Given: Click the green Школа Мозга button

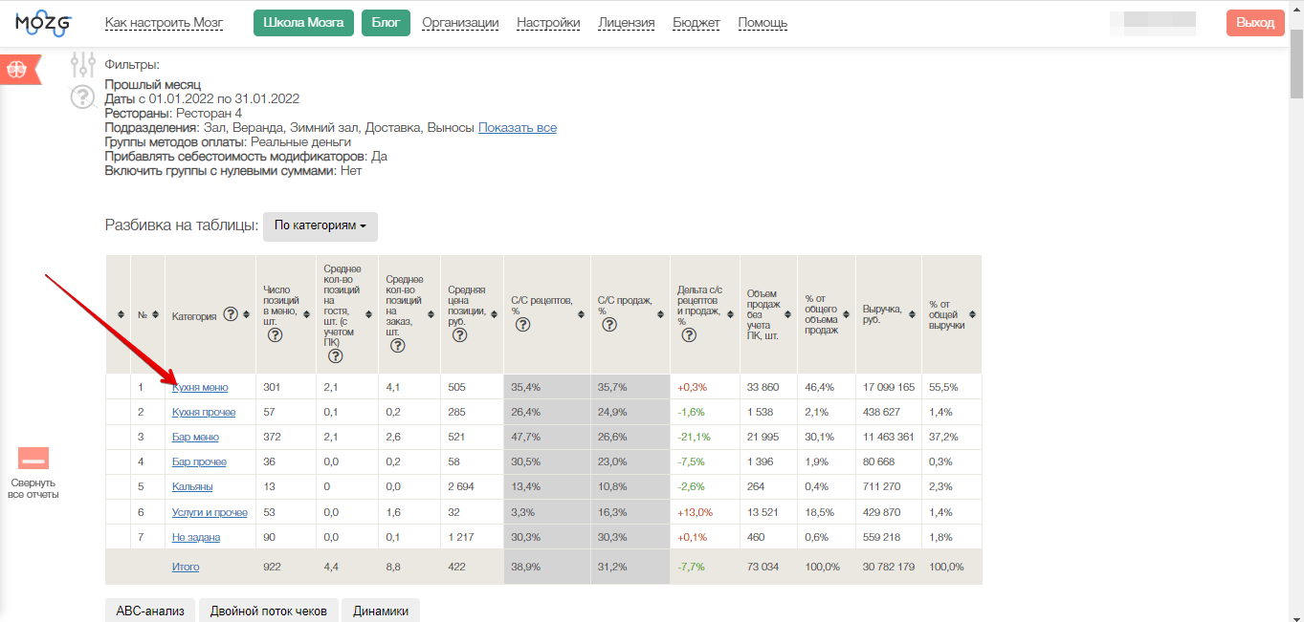Looking at the screenshot, I should [x=303, y=23].
